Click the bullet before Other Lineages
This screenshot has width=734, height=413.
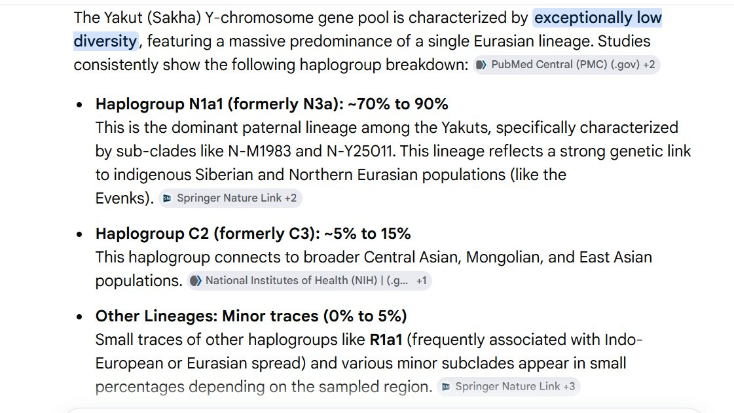click(80, 317)
